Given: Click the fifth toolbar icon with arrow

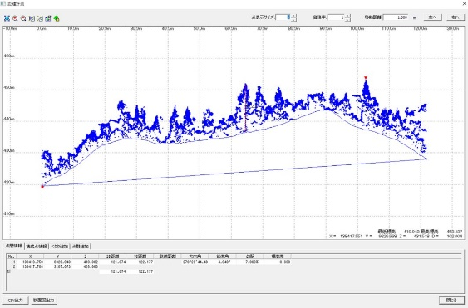Looking at the screenshot, I should tap(40, 18).
